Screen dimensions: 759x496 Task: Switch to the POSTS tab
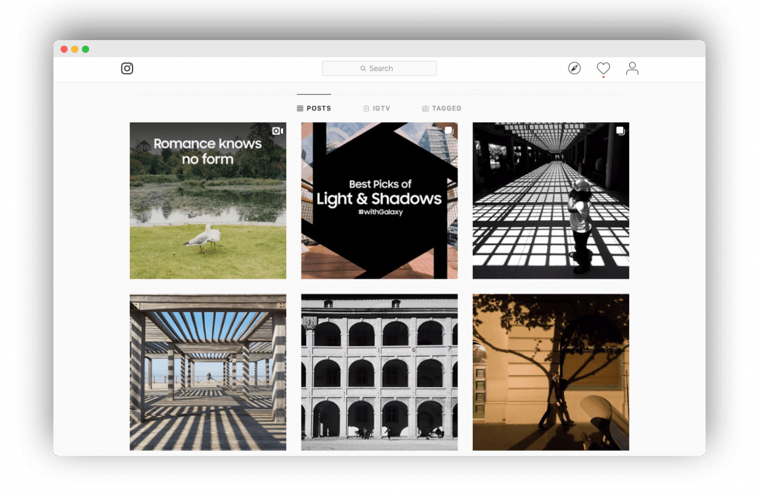click(314, 108)
